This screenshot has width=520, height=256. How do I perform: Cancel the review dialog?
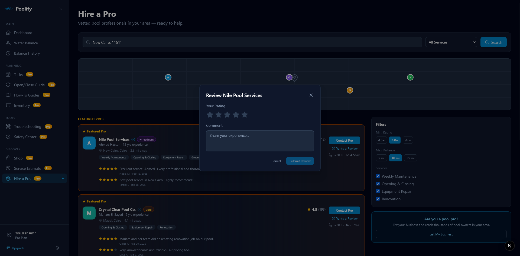click(x=276, y=161)
